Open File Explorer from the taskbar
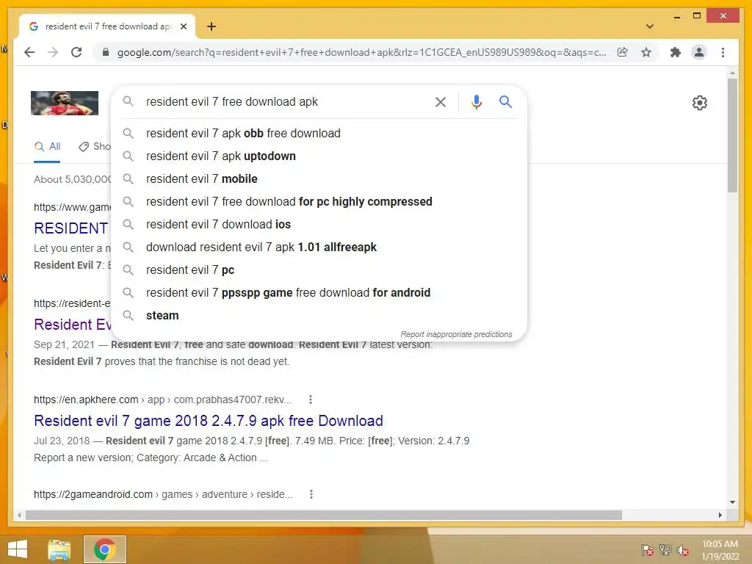Screen dimensions: 752x564 (59, 549)
